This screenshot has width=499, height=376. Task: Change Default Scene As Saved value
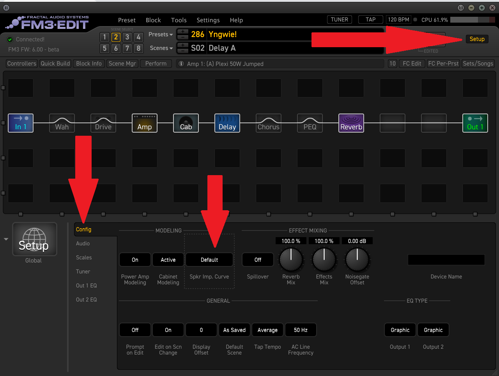pos(234,330)
